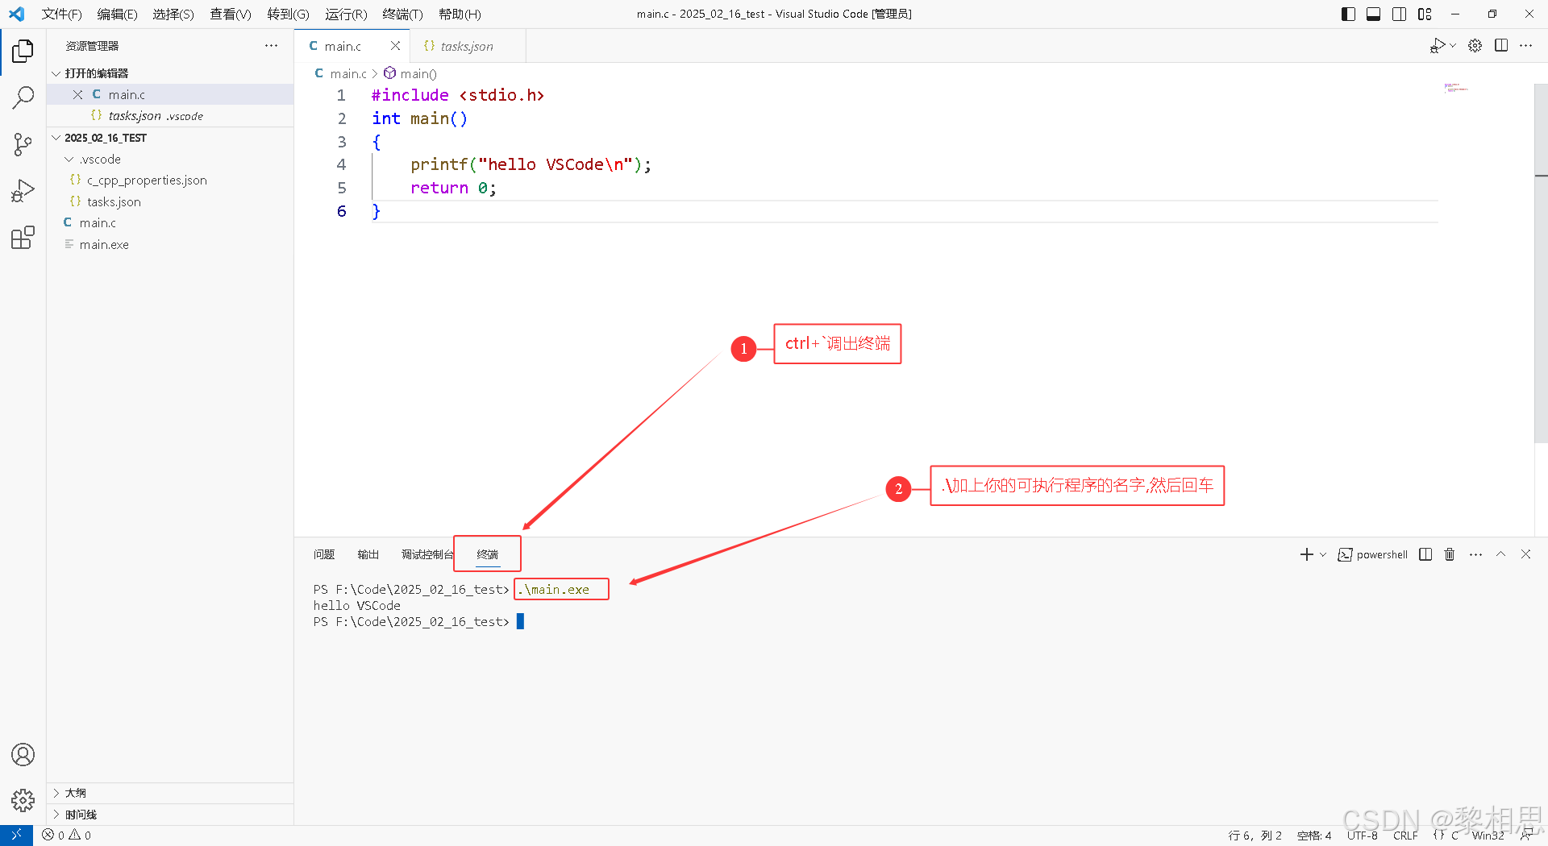The height and width of the screenshot is (846, 1548).
Task: Split the terminal pane
Action: [x=1425, y=554]
